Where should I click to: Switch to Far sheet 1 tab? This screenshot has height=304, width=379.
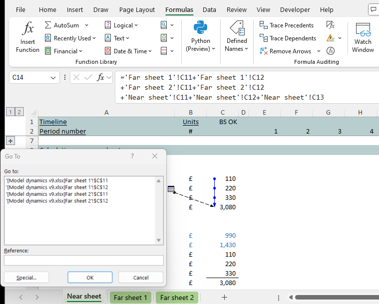tap(131, 298)
